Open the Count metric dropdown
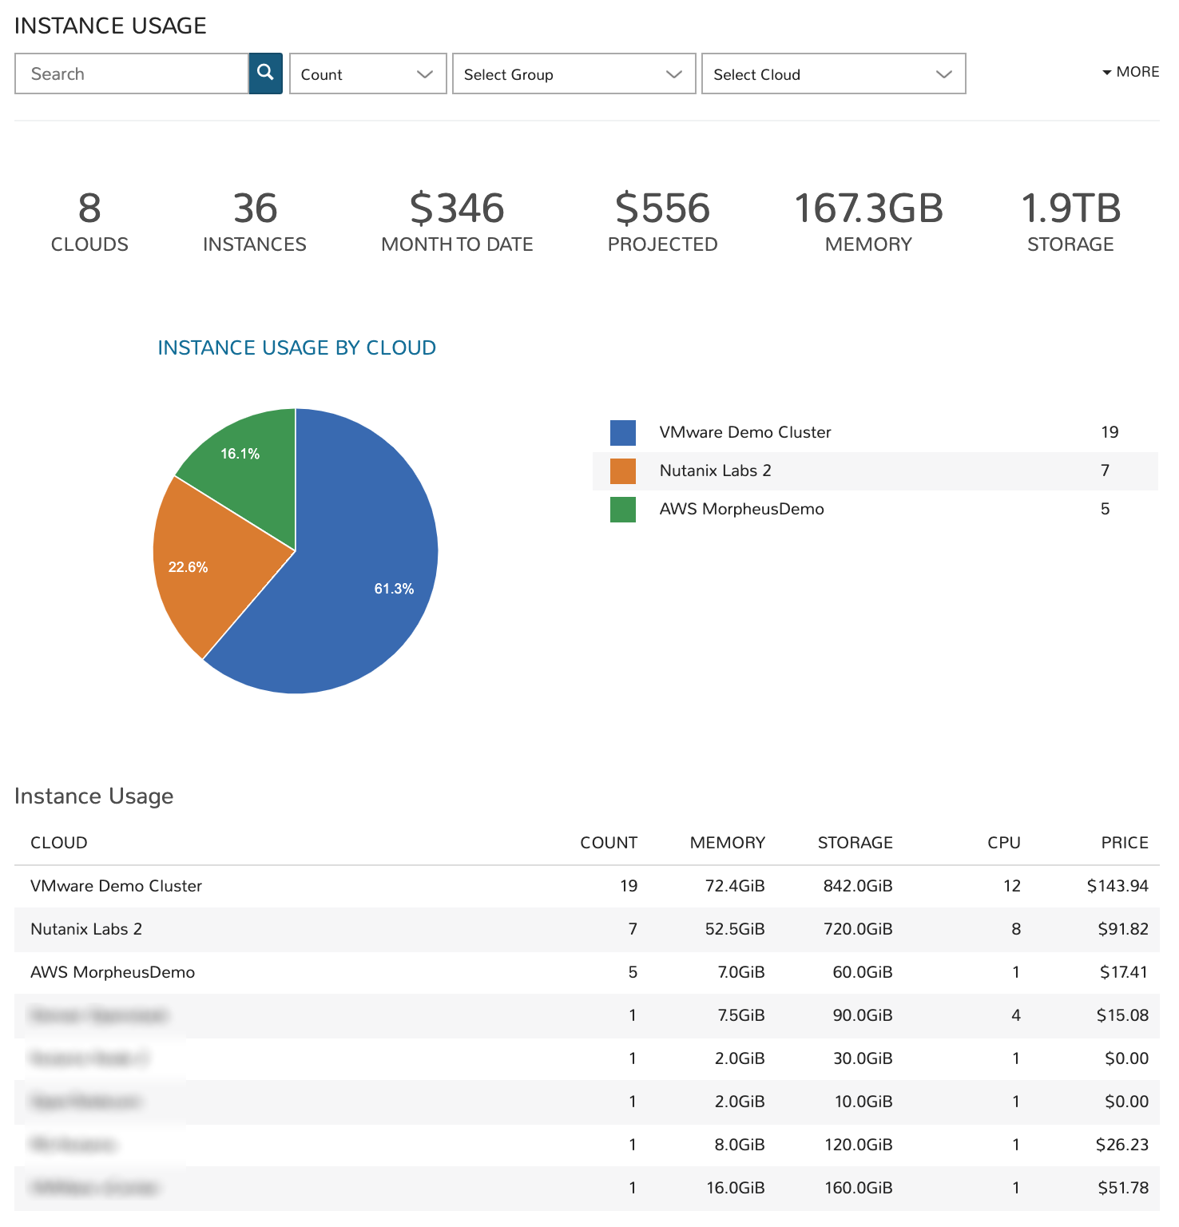The width and height of the screenshot is (1179, 1227). 367,73
